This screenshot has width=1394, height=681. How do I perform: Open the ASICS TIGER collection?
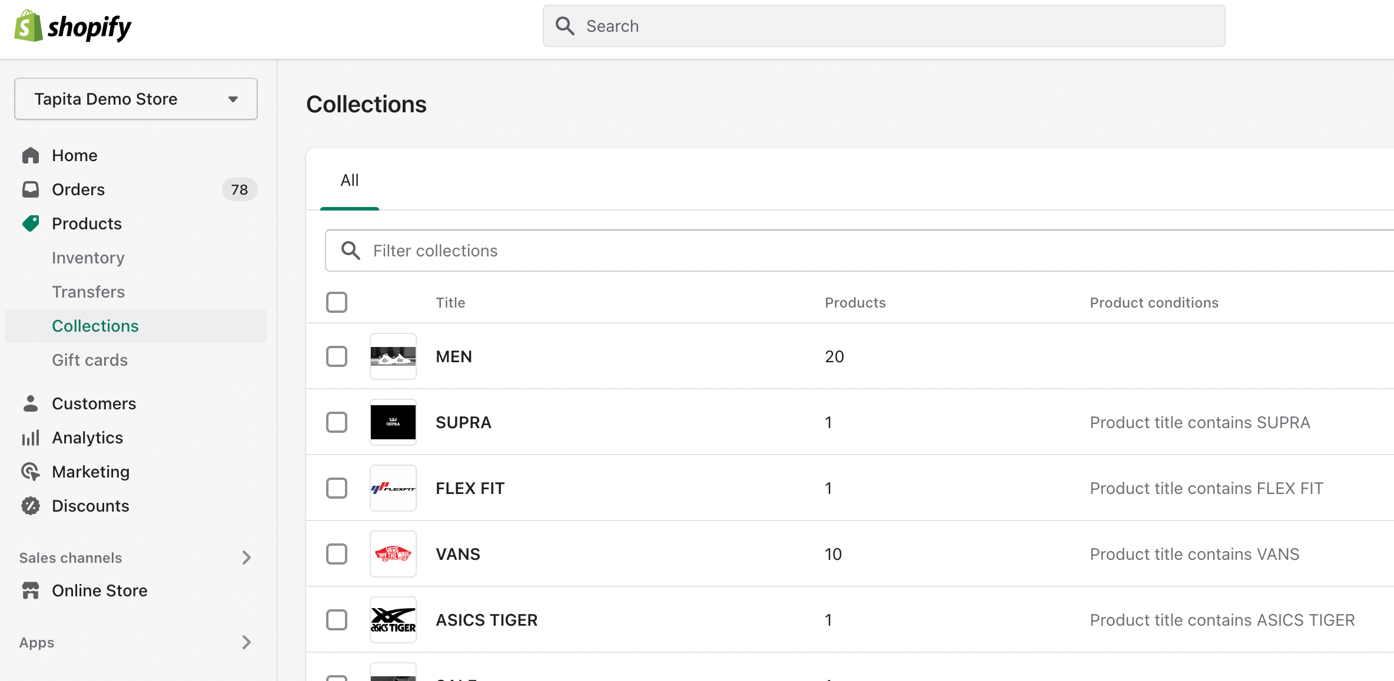(486, 620)
